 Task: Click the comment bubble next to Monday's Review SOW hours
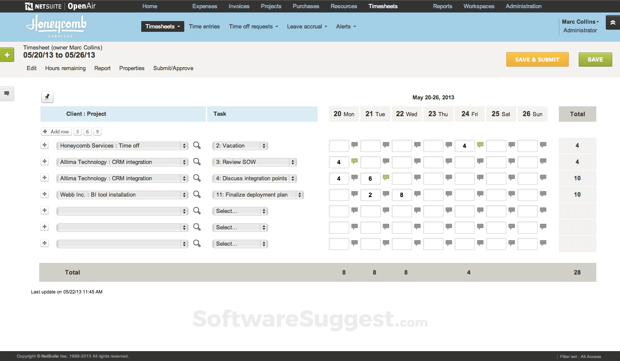tap(354, 160)
